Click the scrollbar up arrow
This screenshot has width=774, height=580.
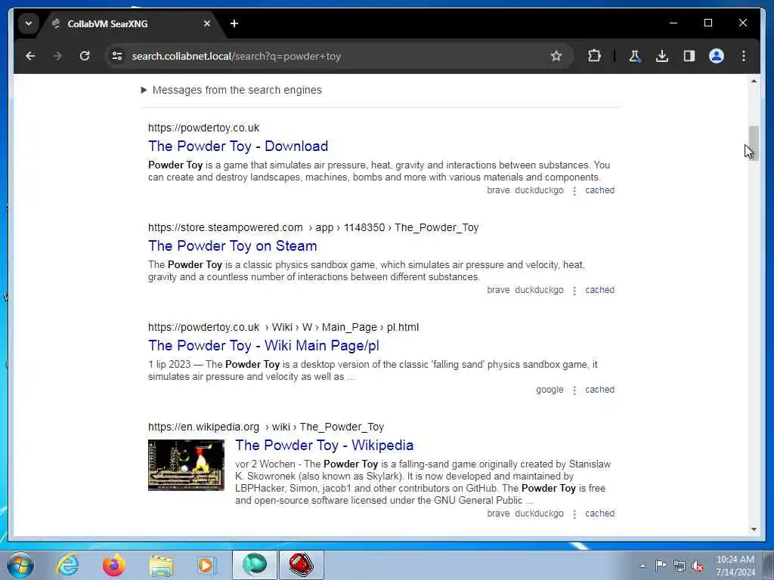[754, 81]
